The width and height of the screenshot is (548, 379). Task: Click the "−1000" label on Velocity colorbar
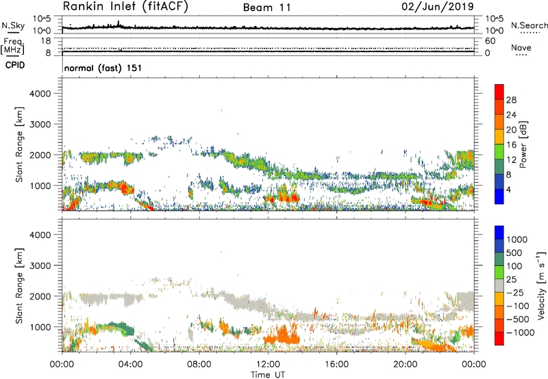point(521,332)
